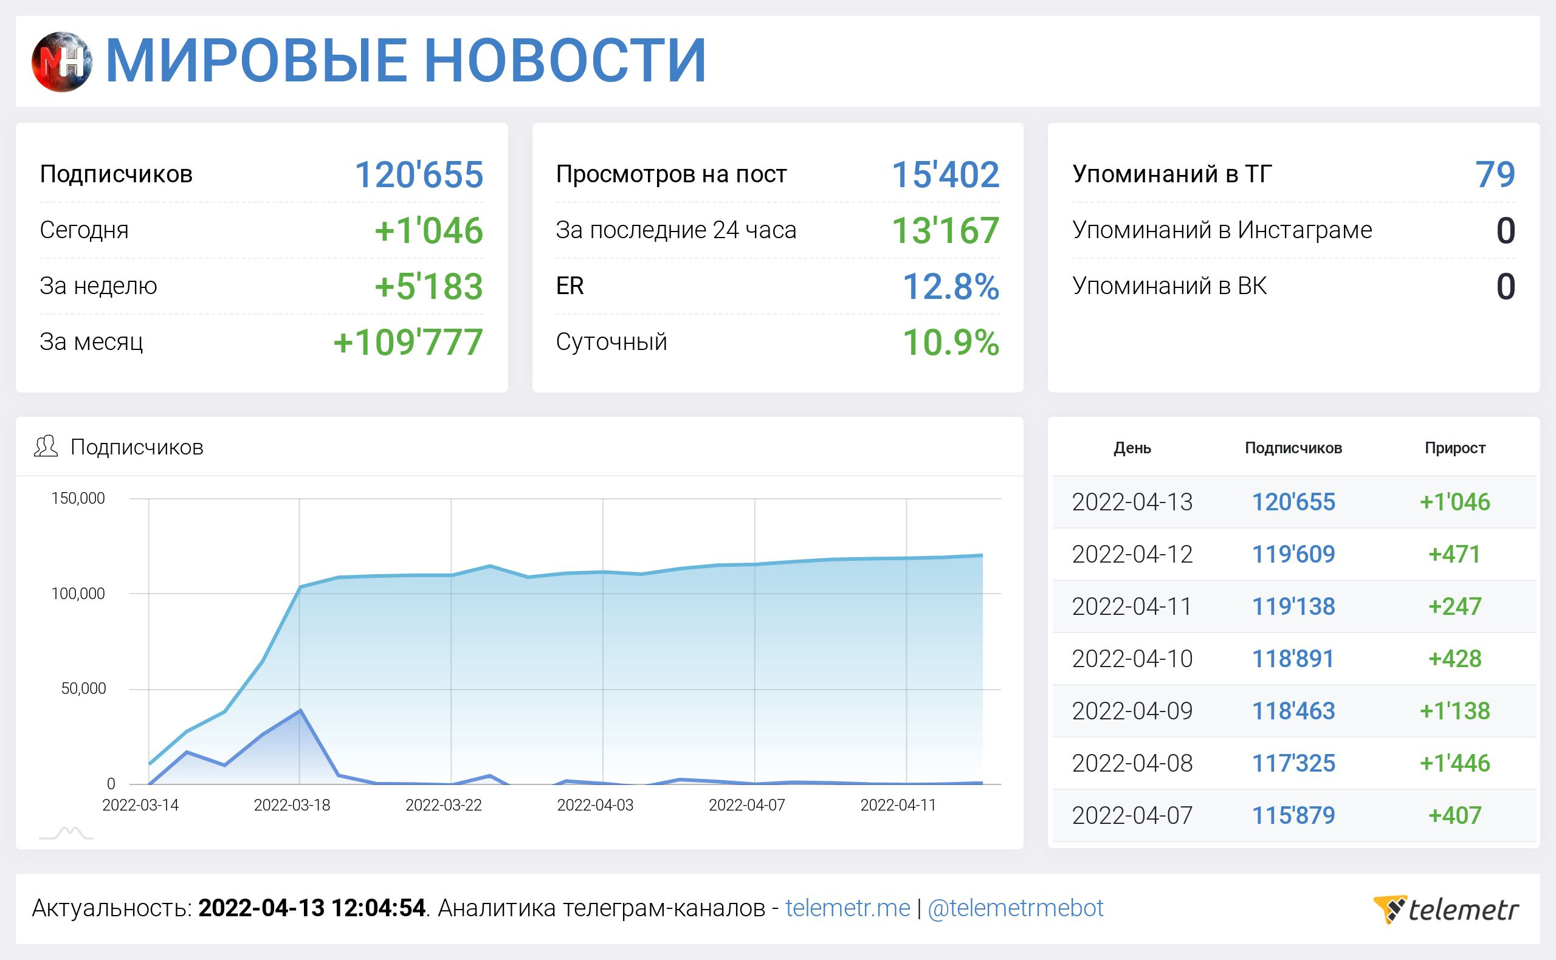Click the +109'777 monthly growth value
The height and width of the screenshot is (960, 1556).
[408, 341]
